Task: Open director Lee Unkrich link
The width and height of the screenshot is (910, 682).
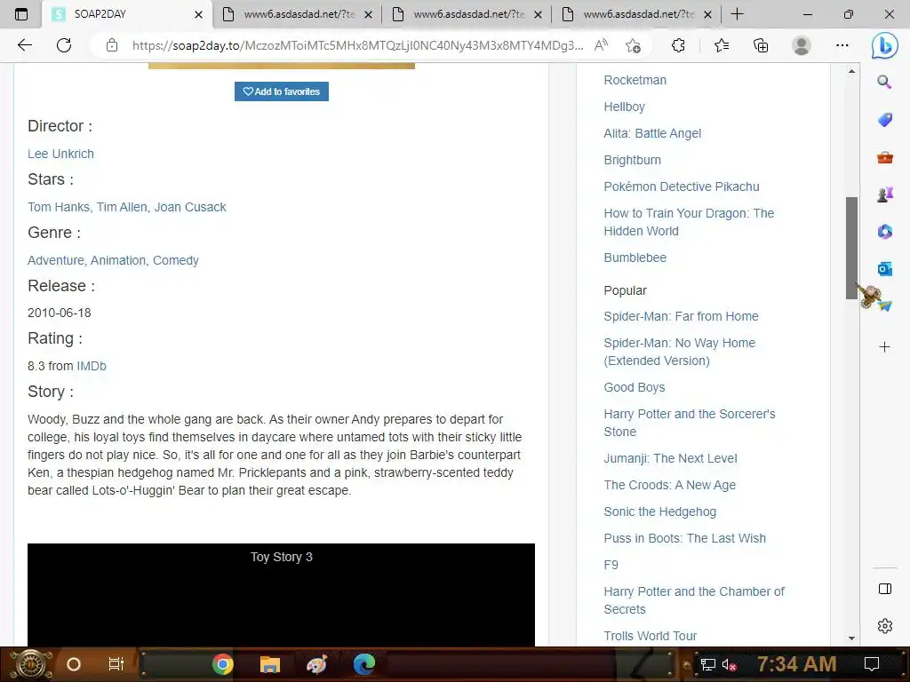Action: tap(60, 154)
